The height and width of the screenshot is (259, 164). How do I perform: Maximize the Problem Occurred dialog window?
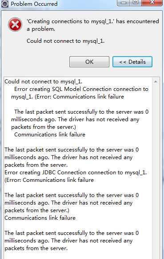136,3
